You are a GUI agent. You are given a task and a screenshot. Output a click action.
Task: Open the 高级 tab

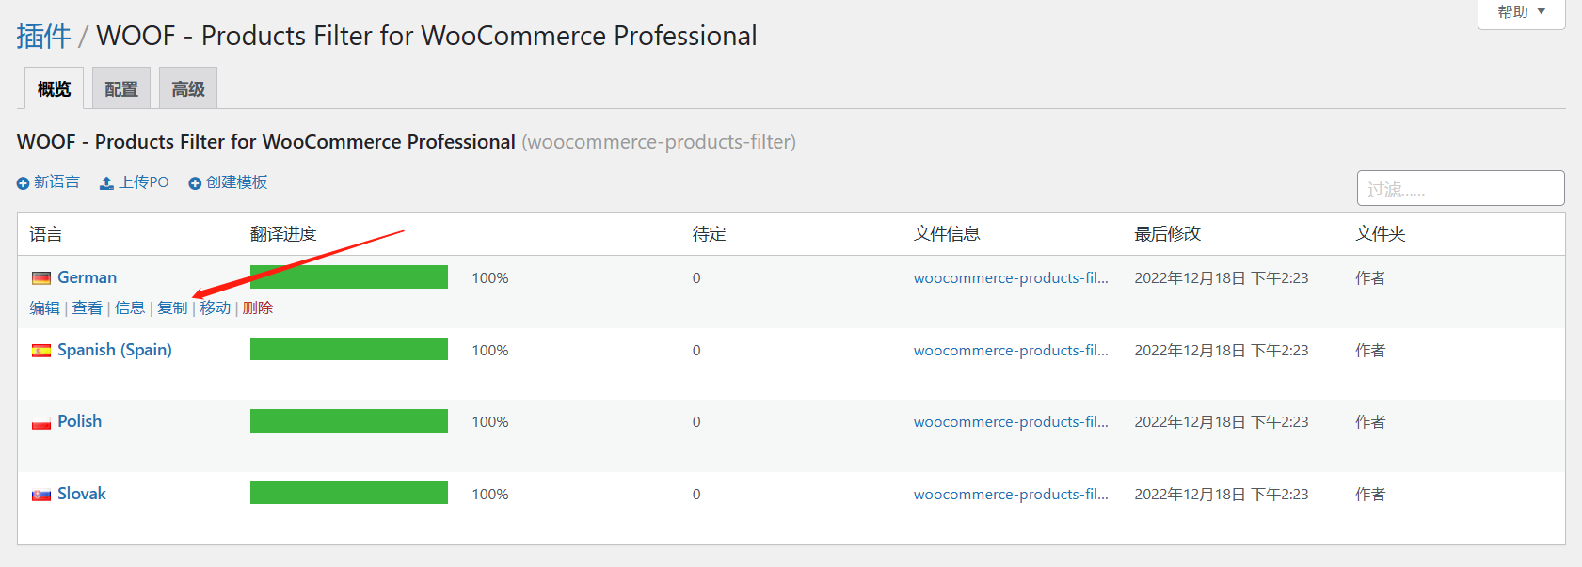(x=188, y=89)
